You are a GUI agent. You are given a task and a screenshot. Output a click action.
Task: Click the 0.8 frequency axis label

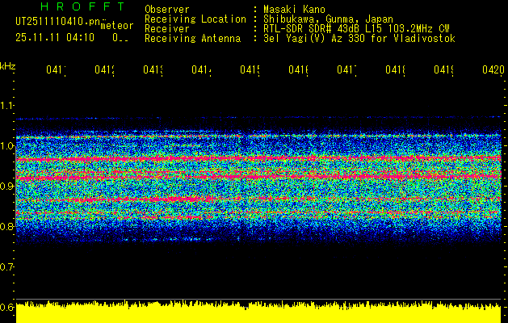tap(6, 226)
